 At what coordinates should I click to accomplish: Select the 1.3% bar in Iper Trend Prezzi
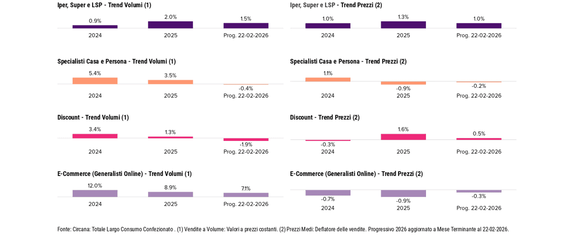pos(403,25)
